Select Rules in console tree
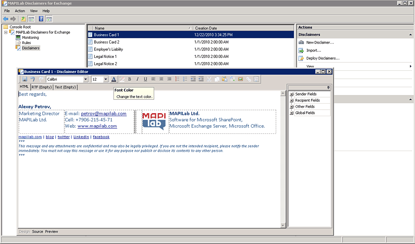The image size is (415, 244). click(x=26, y=43)
